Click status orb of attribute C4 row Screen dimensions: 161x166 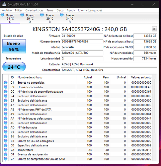click(x=6, y=154)
